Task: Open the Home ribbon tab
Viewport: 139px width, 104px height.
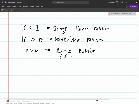Action: [x=9, y=7]
